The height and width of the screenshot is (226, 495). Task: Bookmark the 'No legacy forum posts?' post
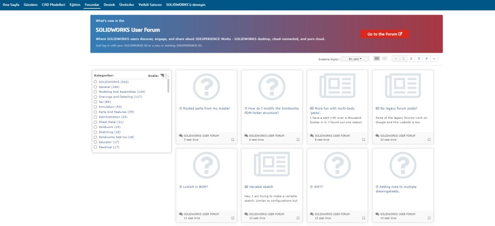pos(428,140)
